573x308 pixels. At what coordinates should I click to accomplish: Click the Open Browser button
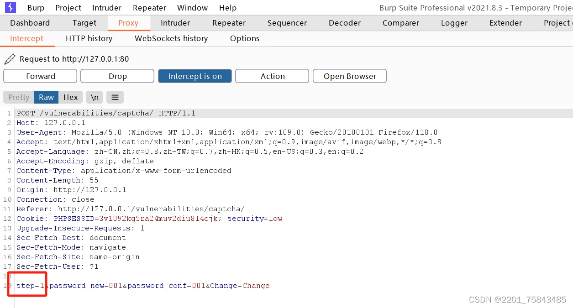(x=350, y=76)
